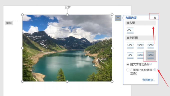Screen dimensions: 170x96
Task: Enable the 在页面上的位置固定 radio option
Action: click(x=128, y=70)
